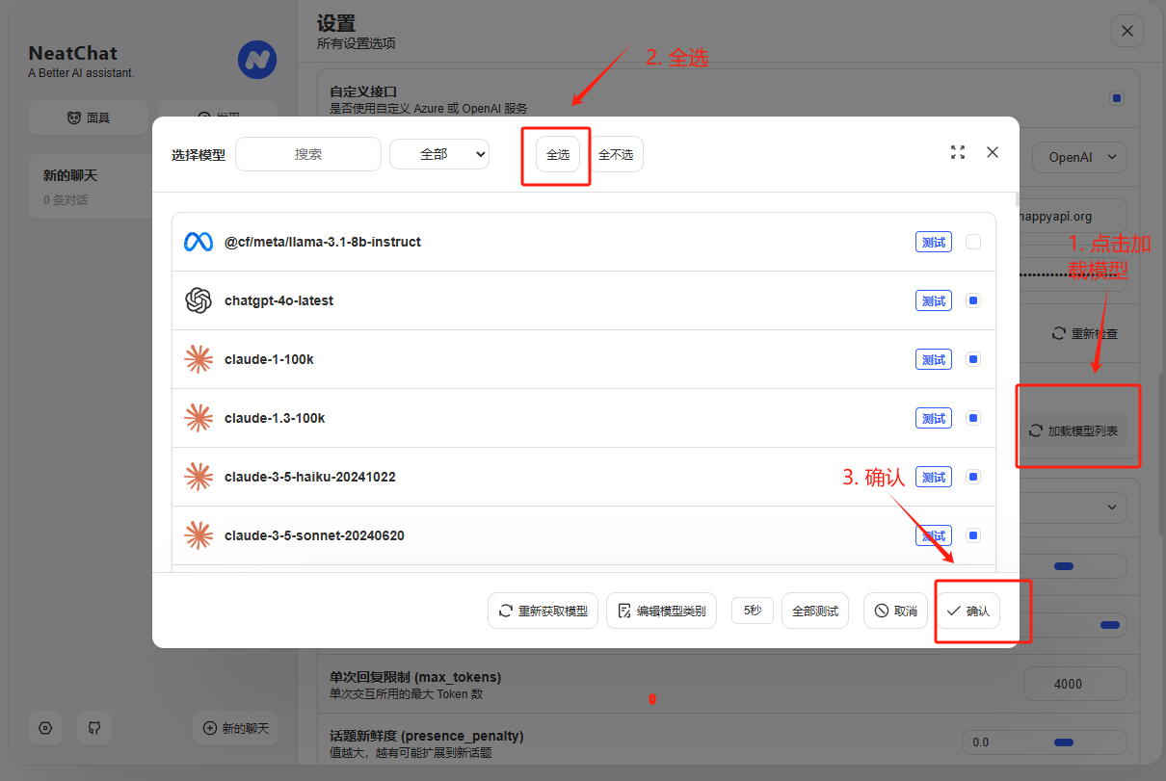Viewport: 1166px width, 781px height.
Task: Open the GitHub link icon in sidebar
Action: tap(94, 728)
